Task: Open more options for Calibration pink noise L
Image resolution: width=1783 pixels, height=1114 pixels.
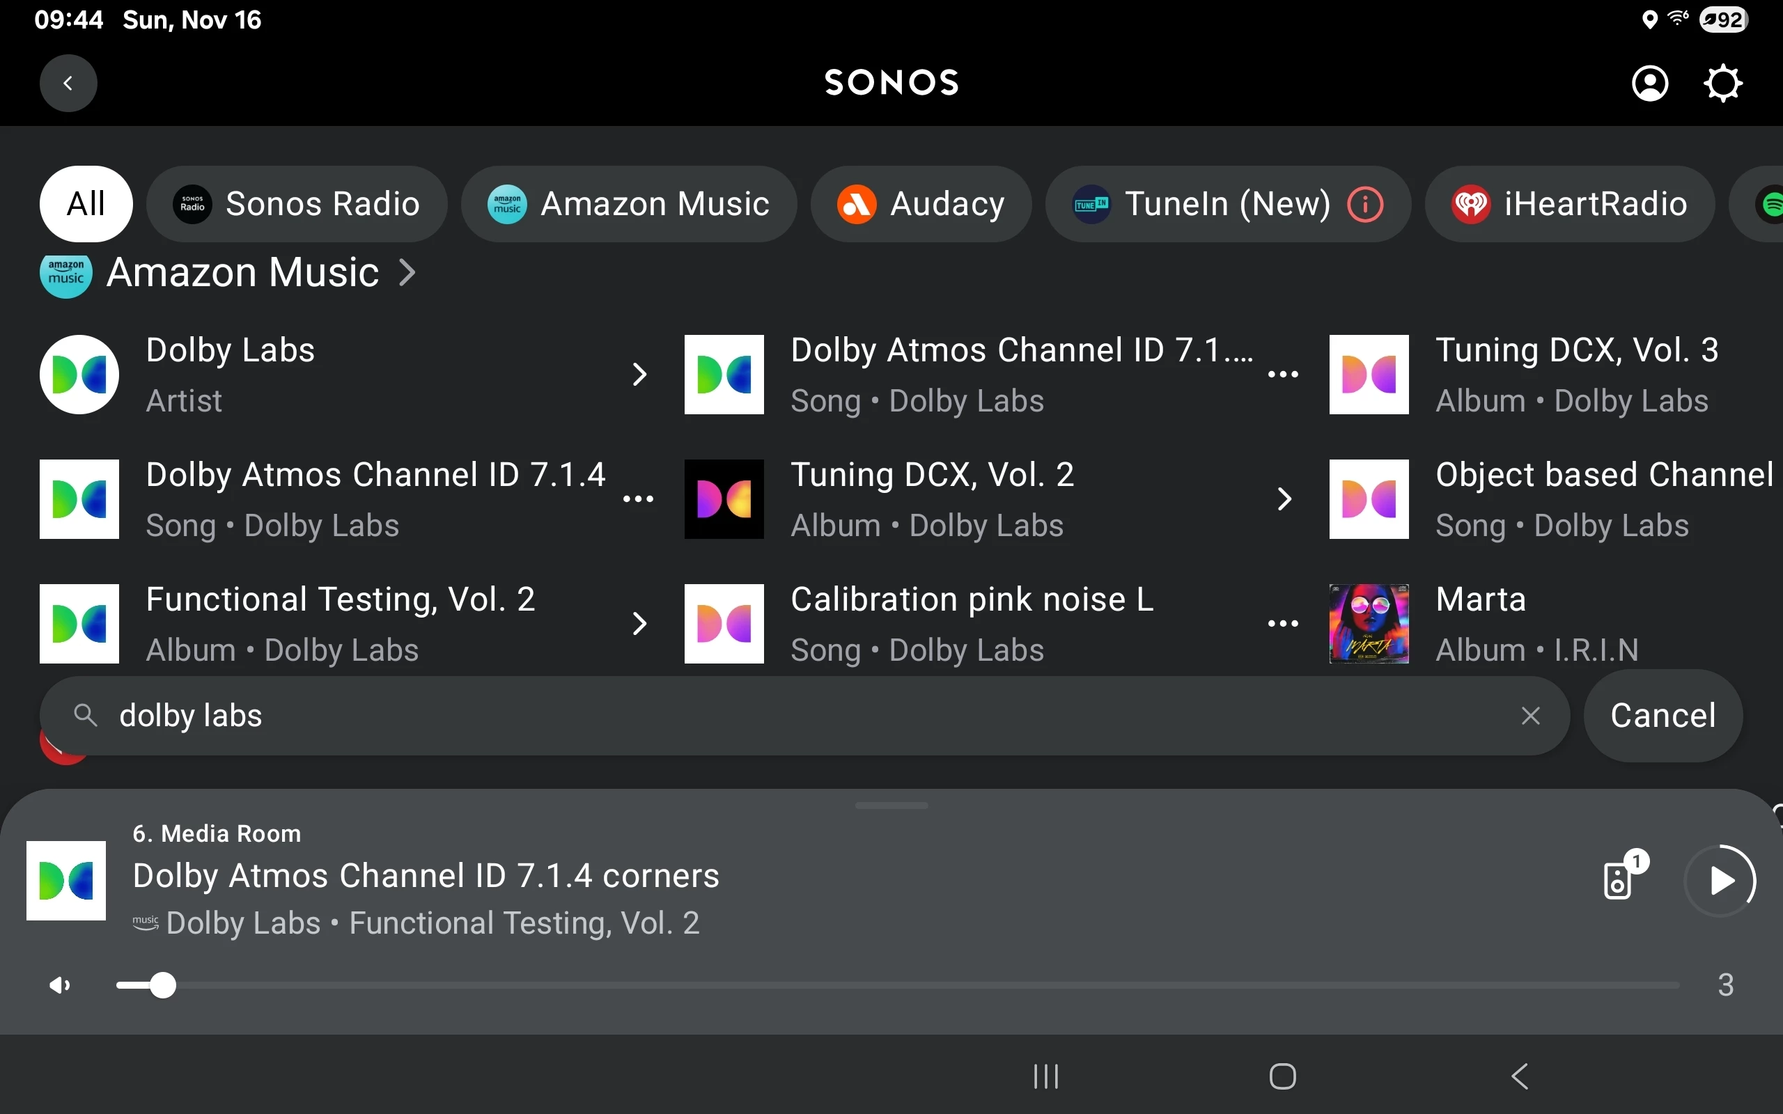Action: 1283,623
